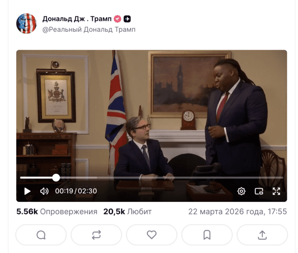The width and height of the screenshot is (298, 253).
Task: Bookmark this post
Action: pyautogui.click(x=207, y=235)
